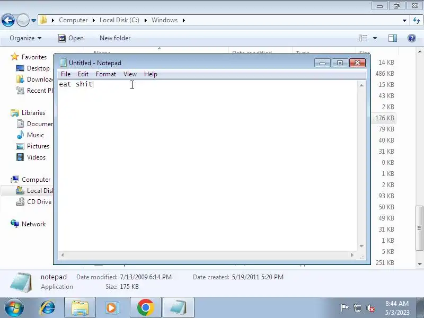This screenshot has height=318, width=424.
Task: Expand the arrow after Windows breadcrumb
Action: click(184, 20)
